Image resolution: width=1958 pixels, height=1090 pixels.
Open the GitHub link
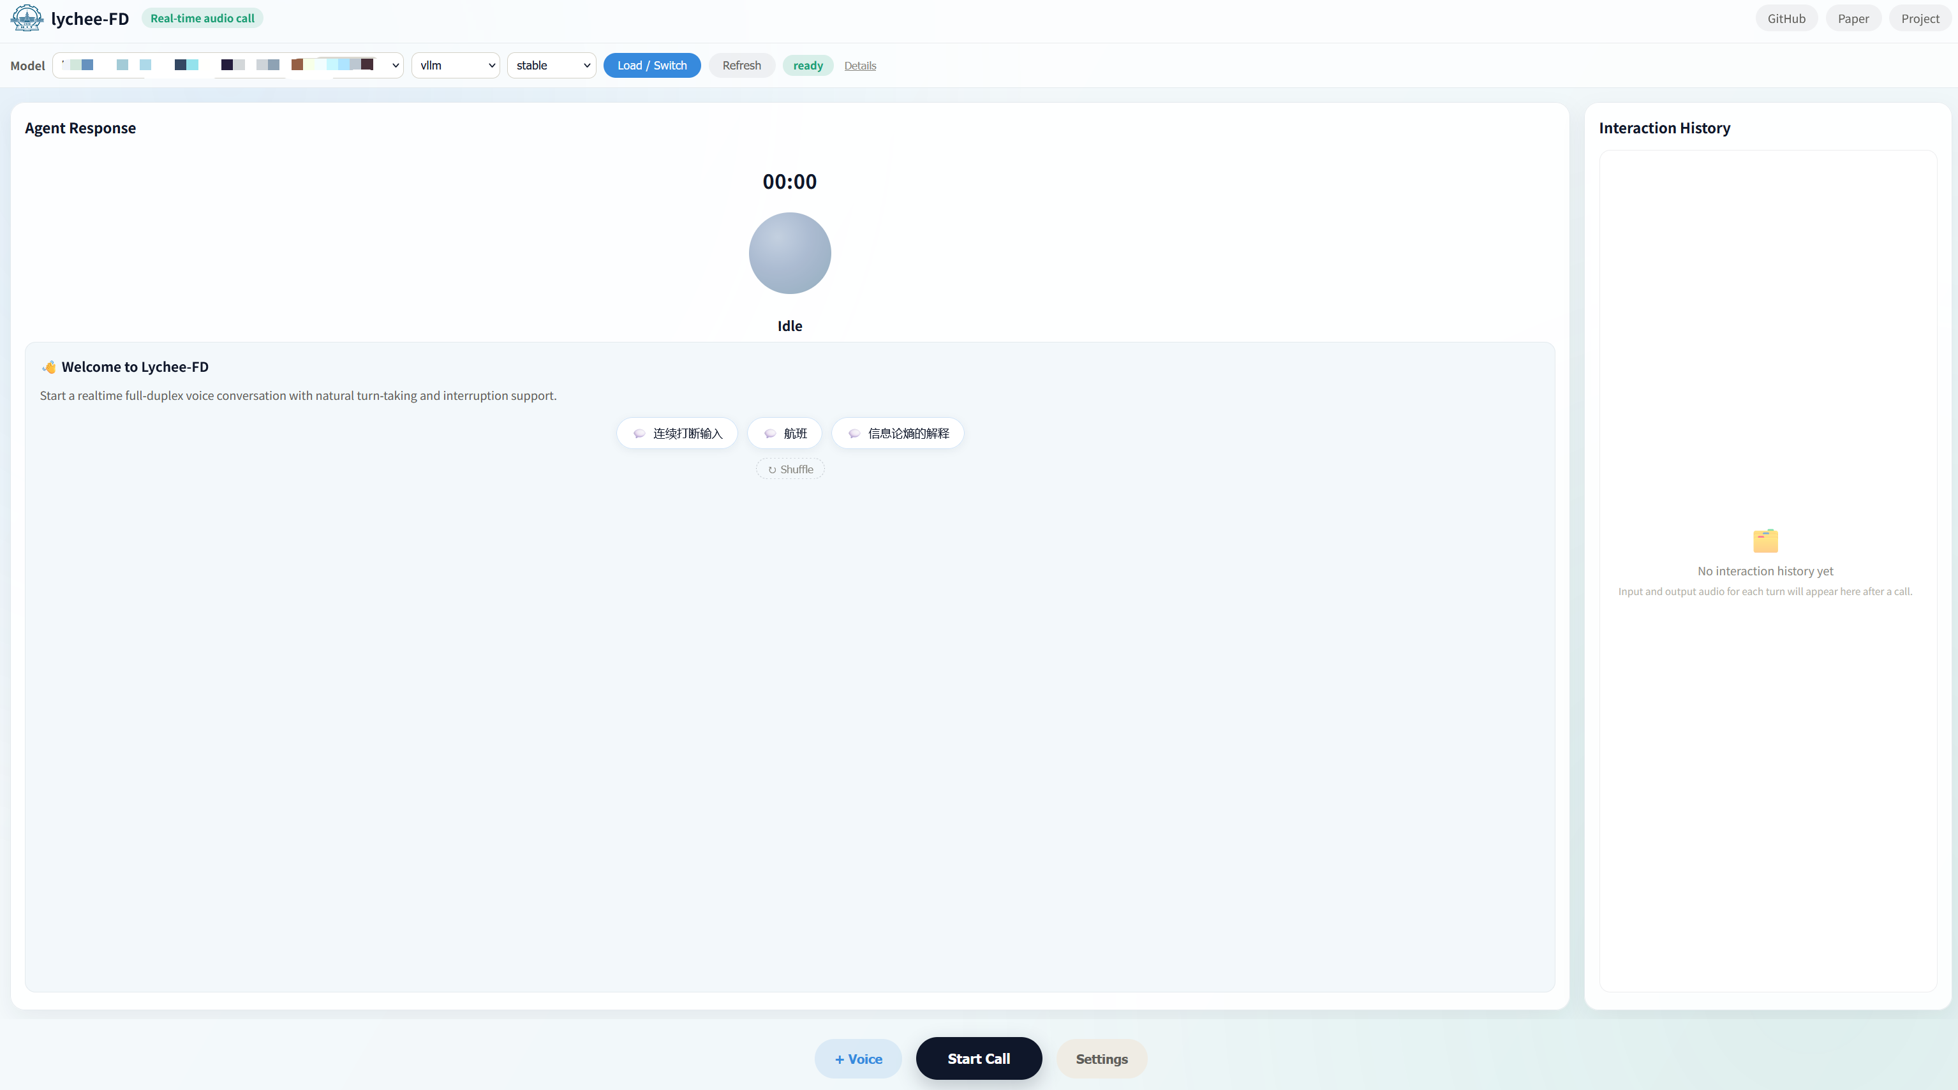[x=1786, y=18]
